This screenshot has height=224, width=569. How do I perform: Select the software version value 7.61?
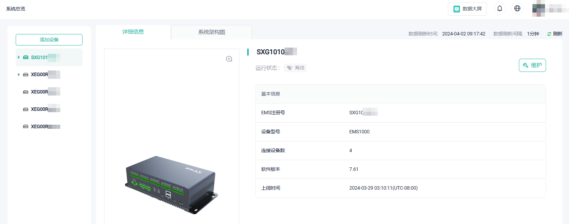pos(354,169)
